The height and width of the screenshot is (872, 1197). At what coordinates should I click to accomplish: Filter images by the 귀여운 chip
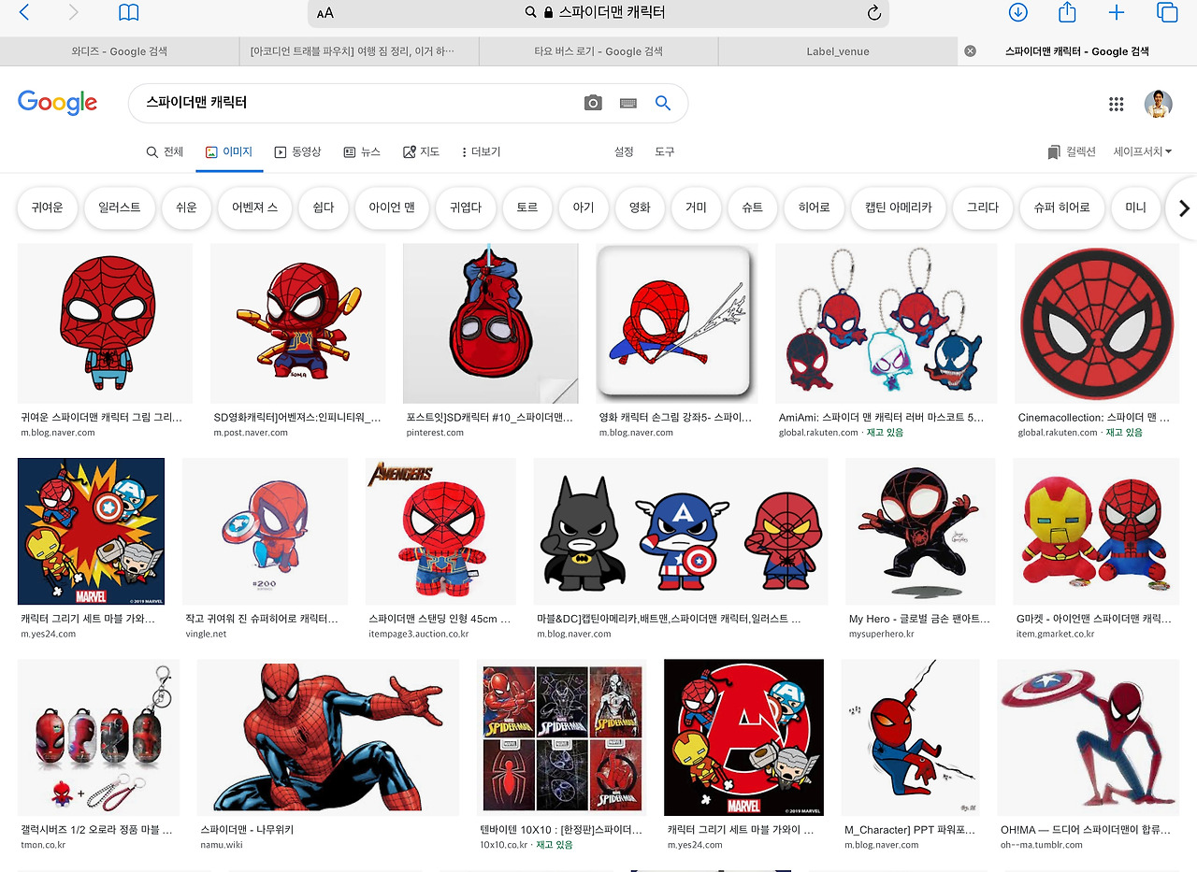click(47, 207)
